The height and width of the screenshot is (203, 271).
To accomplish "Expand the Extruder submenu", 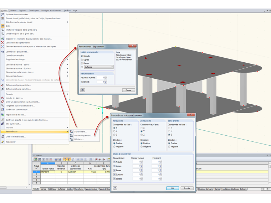I will [68, 94].
